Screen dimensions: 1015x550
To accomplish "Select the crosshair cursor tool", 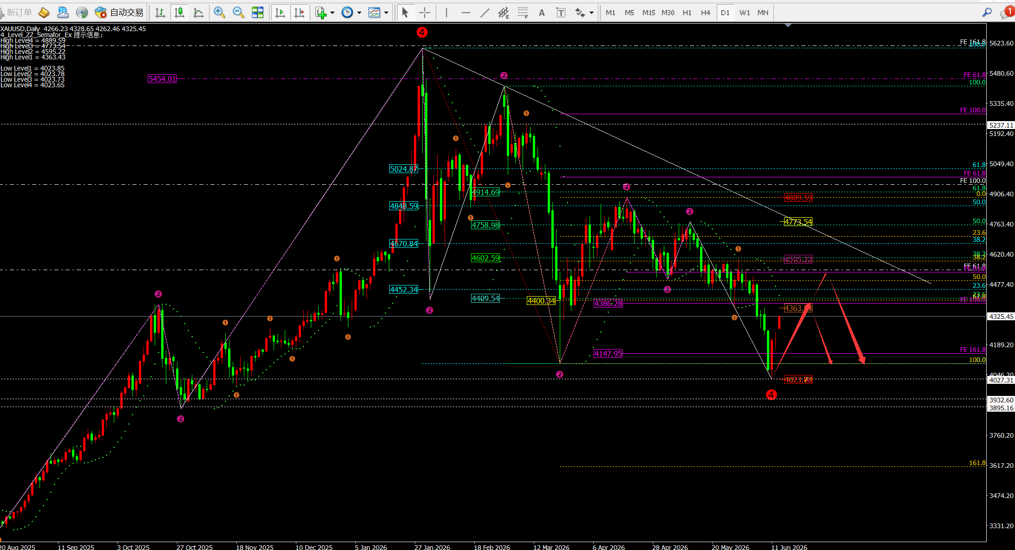I will pos(425,13).
